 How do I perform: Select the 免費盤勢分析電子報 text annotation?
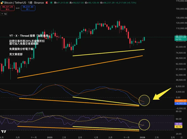[21, 49]
